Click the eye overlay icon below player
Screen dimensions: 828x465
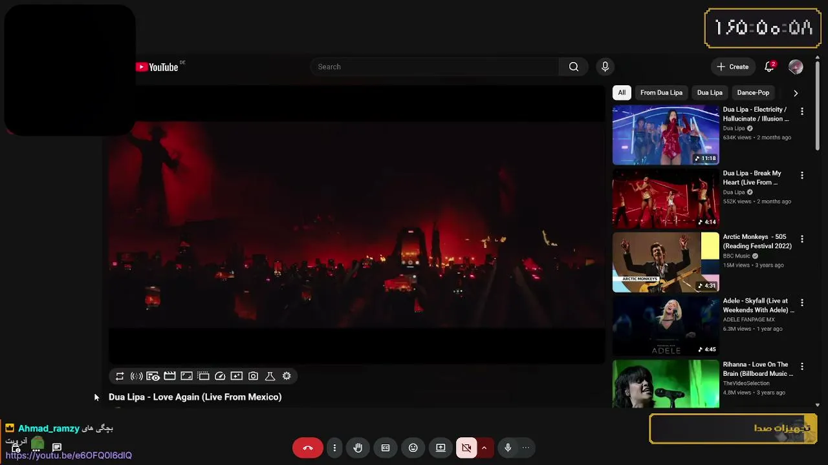(153, 376)
